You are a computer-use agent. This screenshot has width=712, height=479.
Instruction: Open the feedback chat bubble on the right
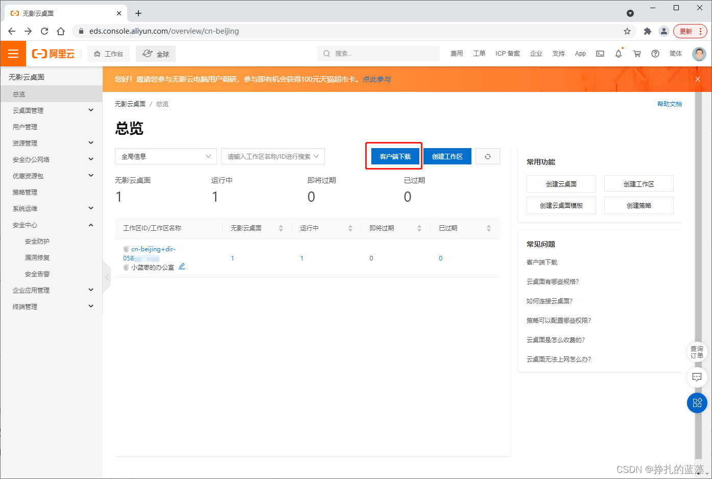pyautogui.click(x=697, y=377)
